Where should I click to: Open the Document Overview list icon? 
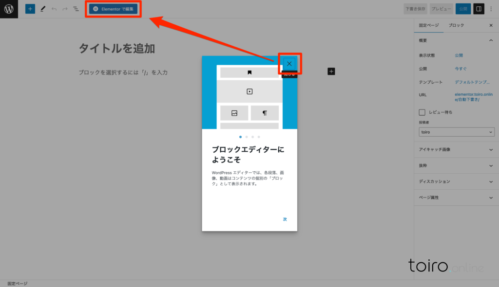76,9
